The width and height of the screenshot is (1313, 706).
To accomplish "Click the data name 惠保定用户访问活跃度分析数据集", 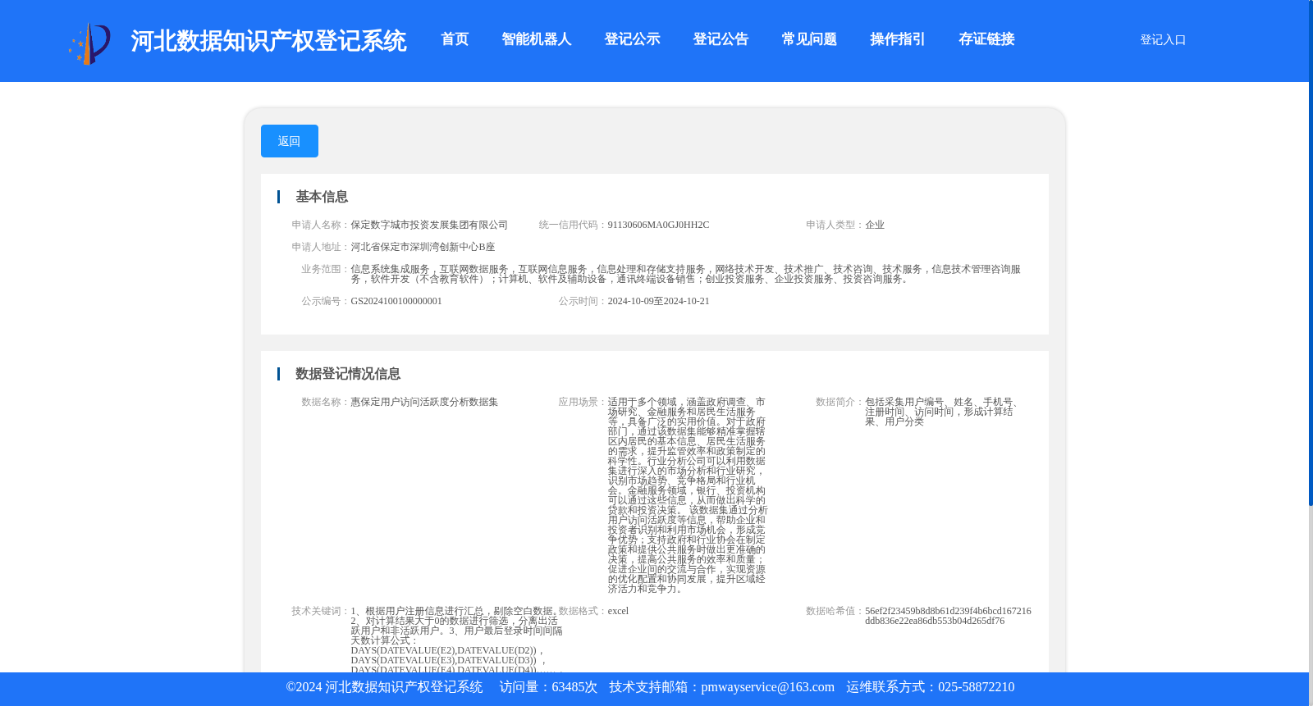I will point(424,402).
